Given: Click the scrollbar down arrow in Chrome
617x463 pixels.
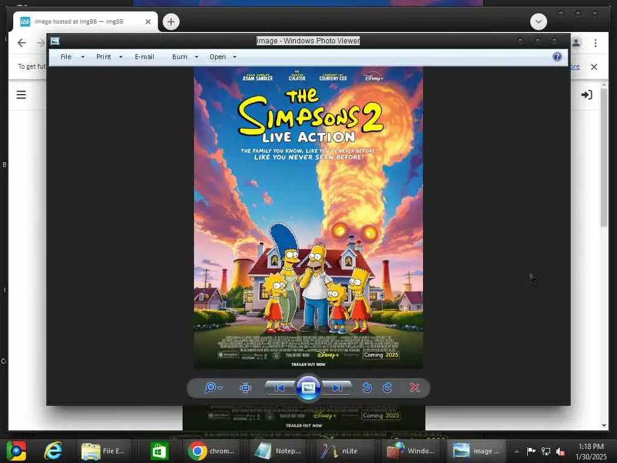Looking at the screenshot, I should pyautogui.click(x=604, y=426).
